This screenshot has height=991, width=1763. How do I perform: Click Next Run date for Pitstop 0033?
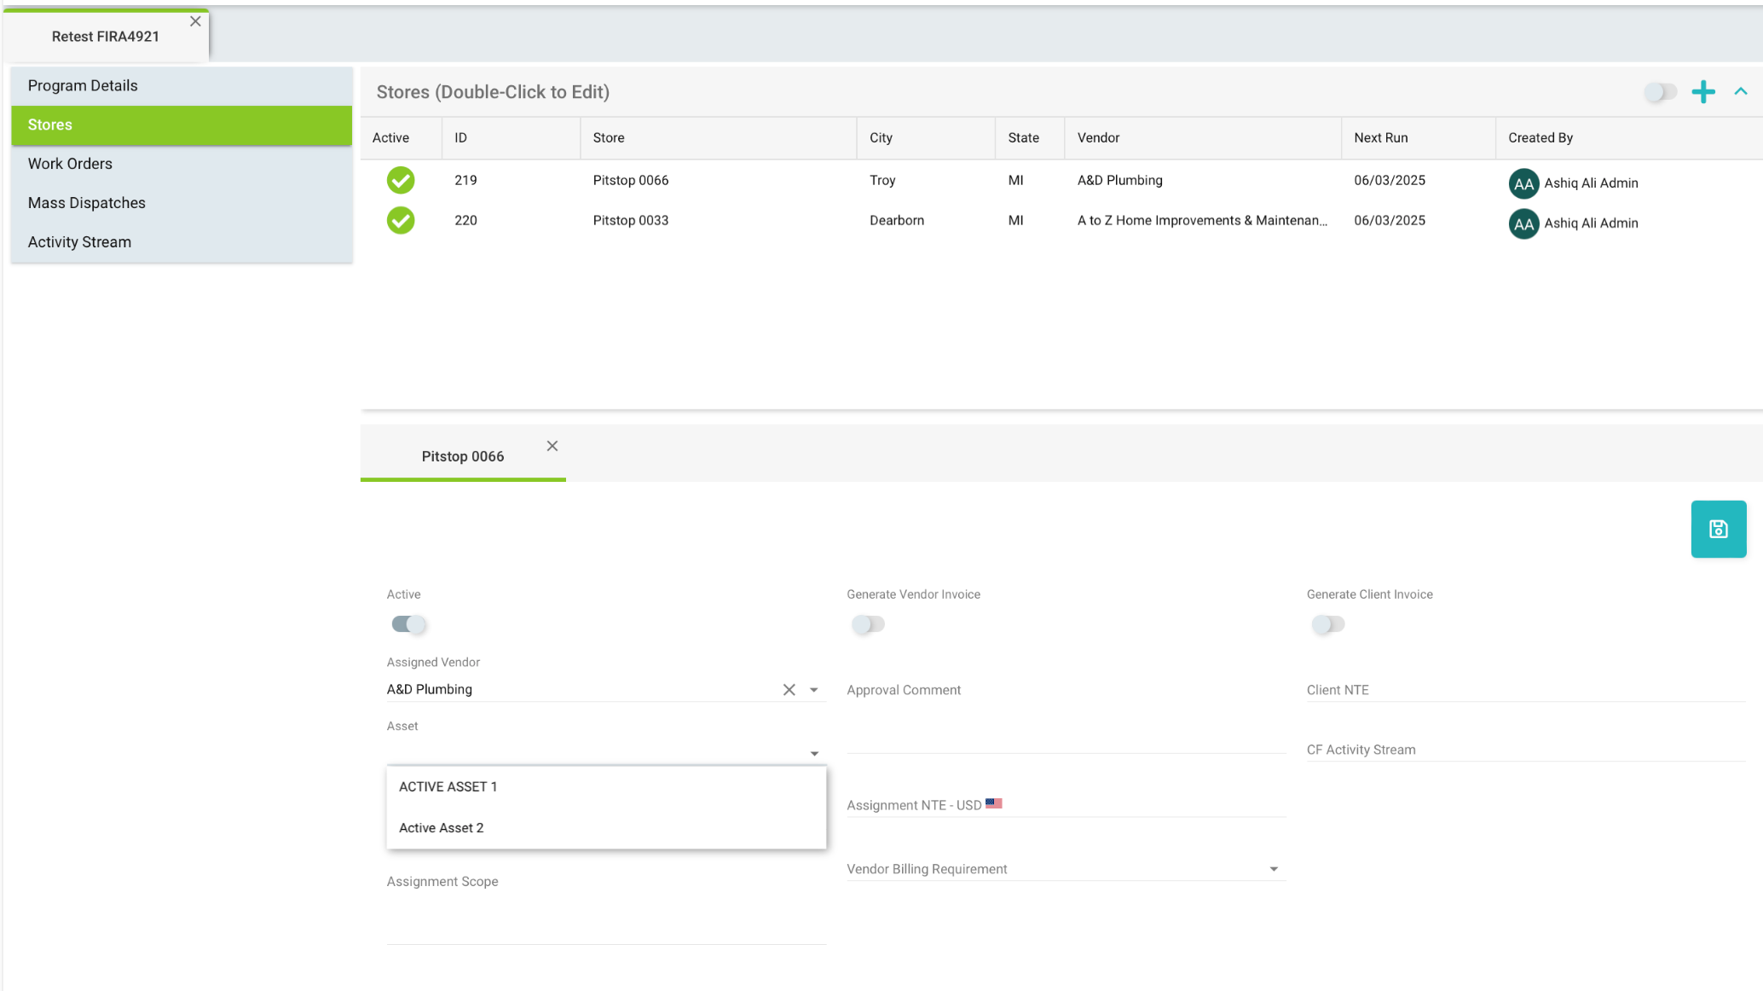click(1390, 221)
